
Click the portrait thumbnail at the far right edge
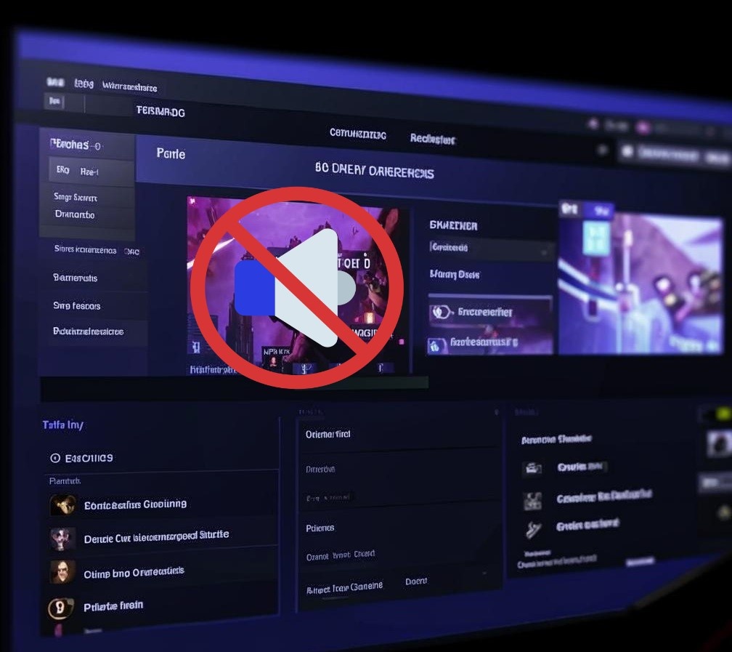pos(720,444)
